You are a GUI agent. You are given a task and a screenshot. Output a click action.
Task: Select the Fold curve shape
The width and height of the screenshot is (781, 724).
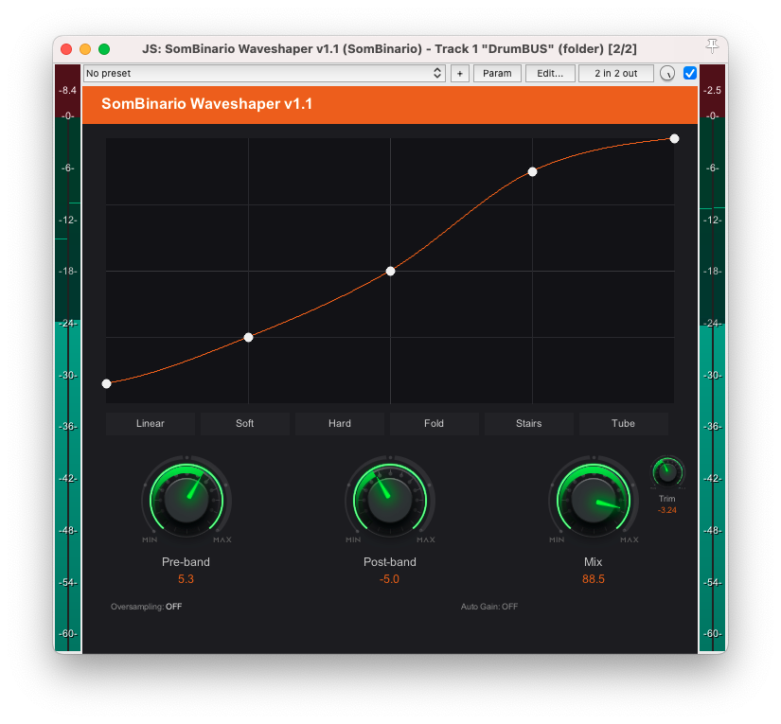point(434,424)
